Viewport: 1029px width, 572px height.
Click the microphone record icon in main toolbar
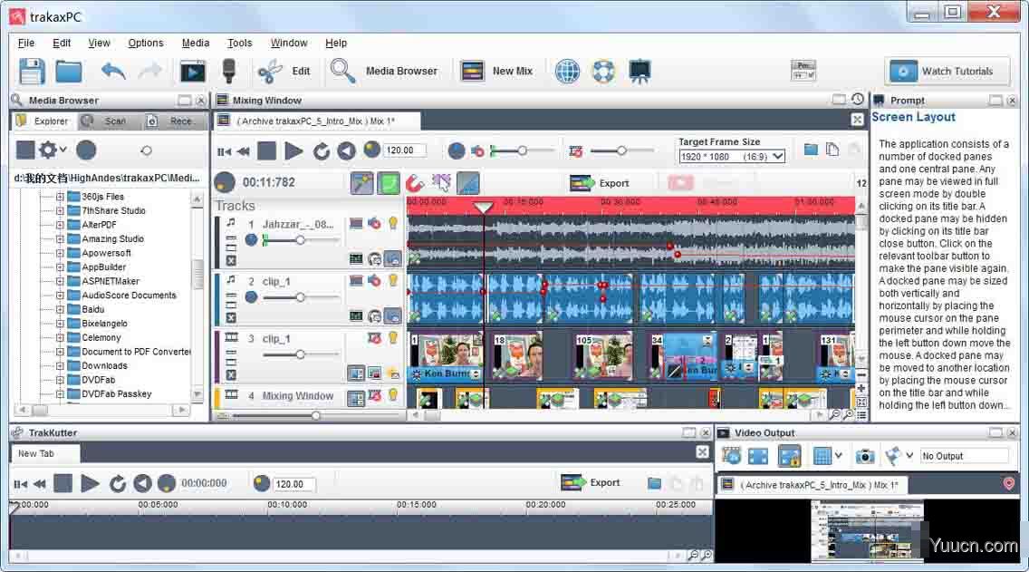coord(229,71)
